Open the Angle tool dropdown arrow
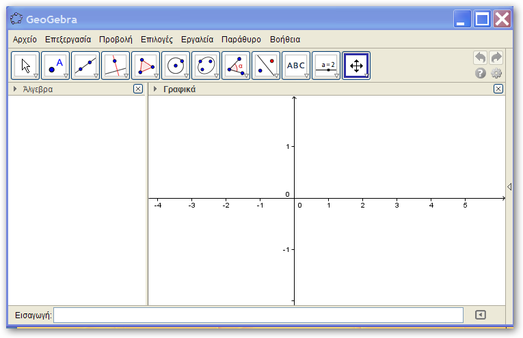Screen dimensions: 523x338 coord(247,76)
